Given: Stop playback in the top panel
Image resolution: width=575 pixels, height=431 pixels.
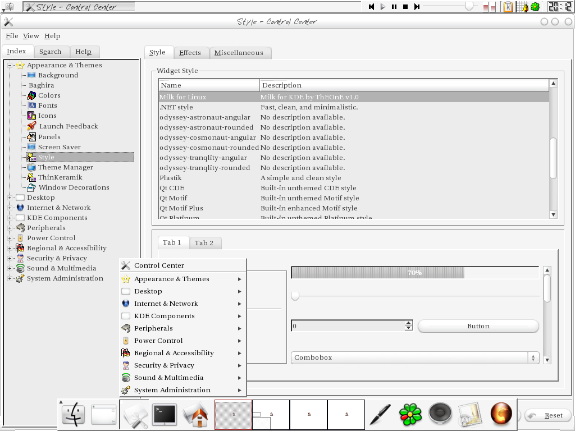Looking at the screenshot, I should pyautogui.click(x=405, y=7).
